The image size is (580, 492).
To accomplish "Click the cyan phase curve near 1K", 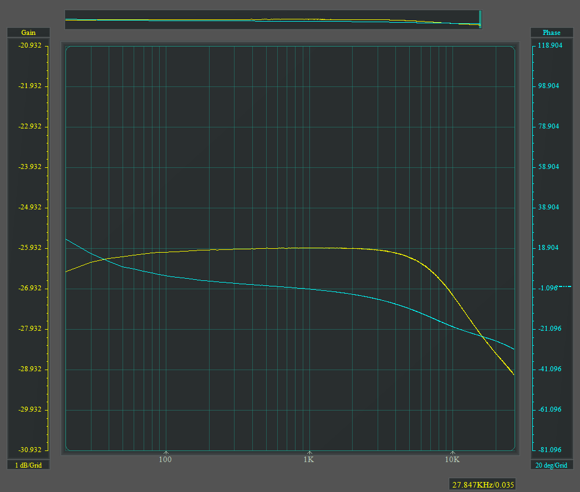I will tap(309, 289).
